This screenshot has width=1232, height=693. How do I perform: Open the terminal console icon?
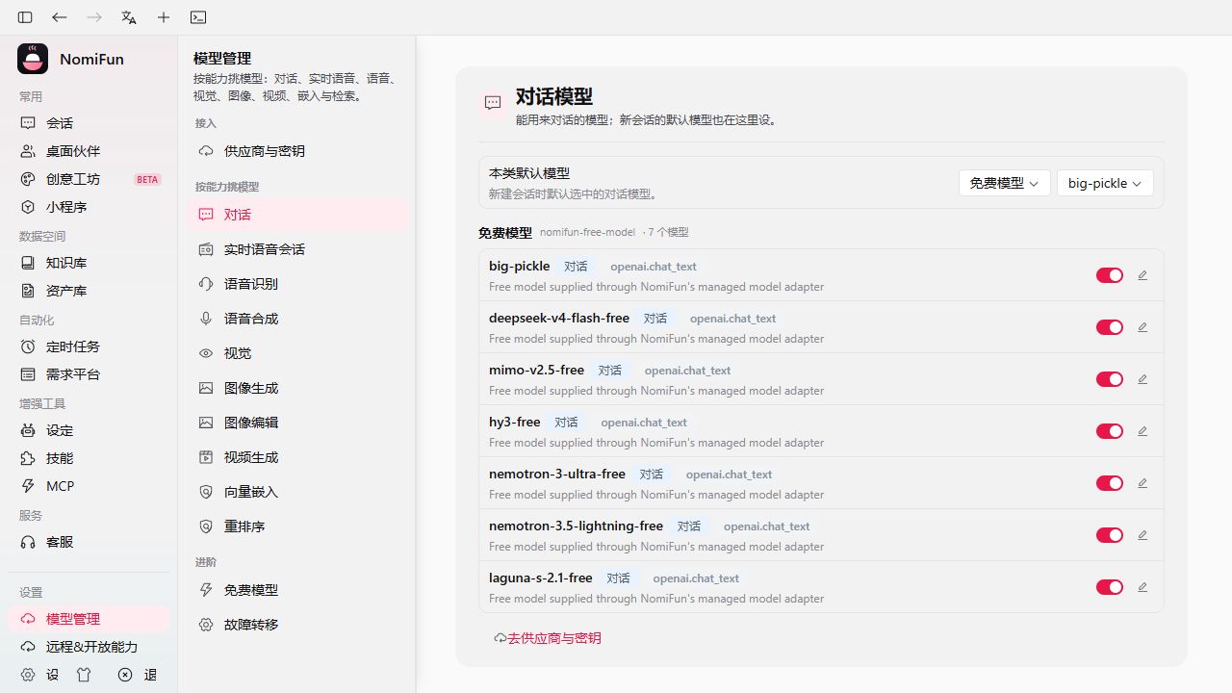[x=198, y=17]
